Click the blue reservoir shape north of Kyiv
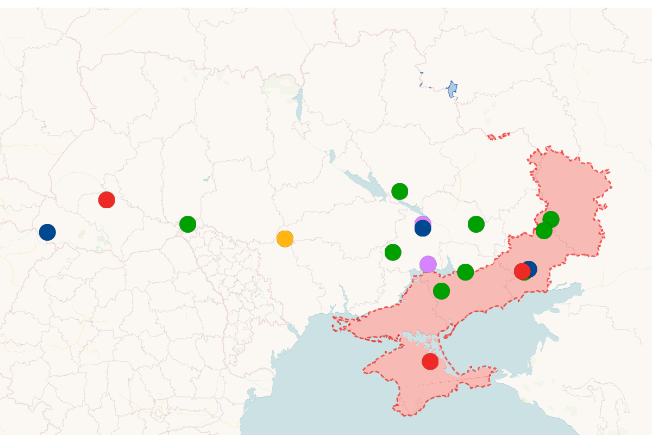The width and height of the screenshot is (652, 435). point(451,90)
